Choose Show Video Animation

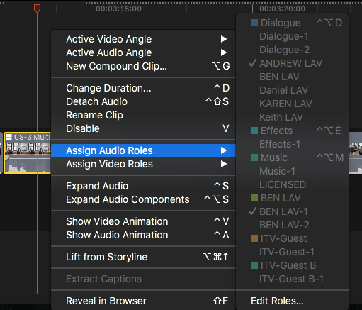point(143,221)
